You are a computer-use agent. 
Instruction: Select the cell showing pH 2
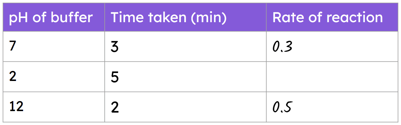coord(13,77)
